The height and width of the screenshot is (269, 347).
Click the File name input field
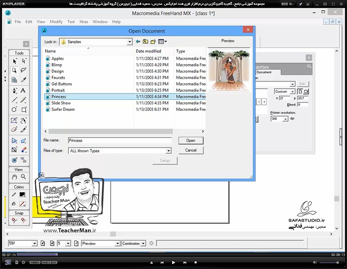pyautogui.click(x=120, y=140)
